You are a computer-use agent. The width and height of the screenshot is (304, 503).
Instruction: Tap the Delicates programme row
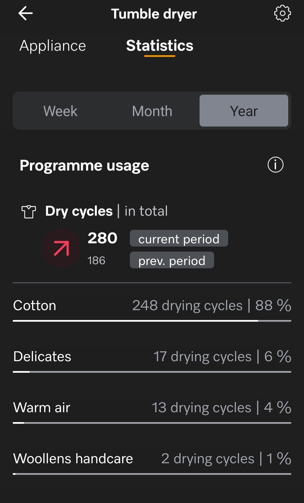pos(152,357)
